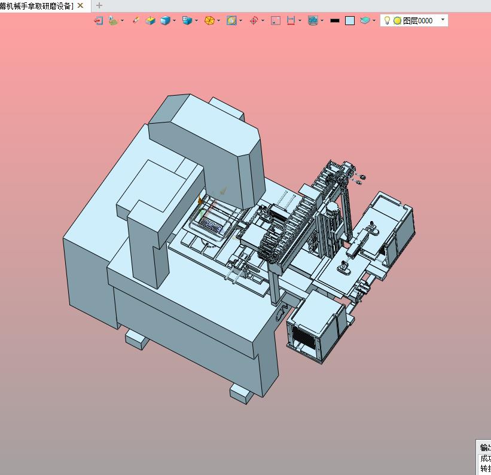Open dropdown arrow beside red crosshair icon
The image size is (491, 475).
click(263, 21)
